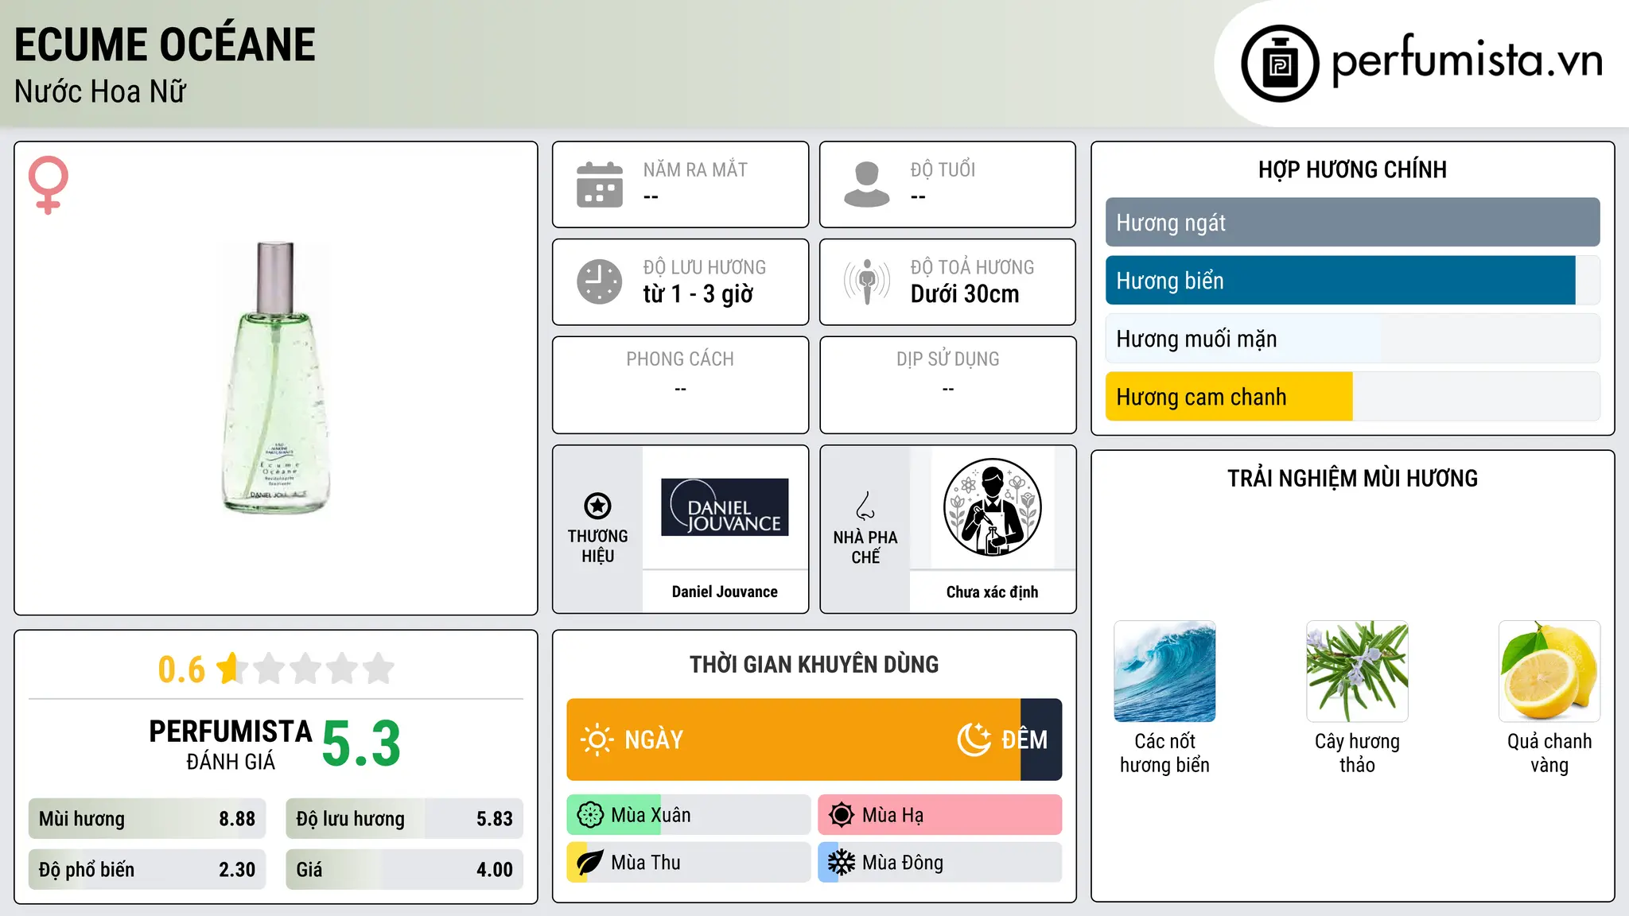Click the Mùa Đông season bar
Viewport: 1629px width, 916px height.
tap(940, 863)
